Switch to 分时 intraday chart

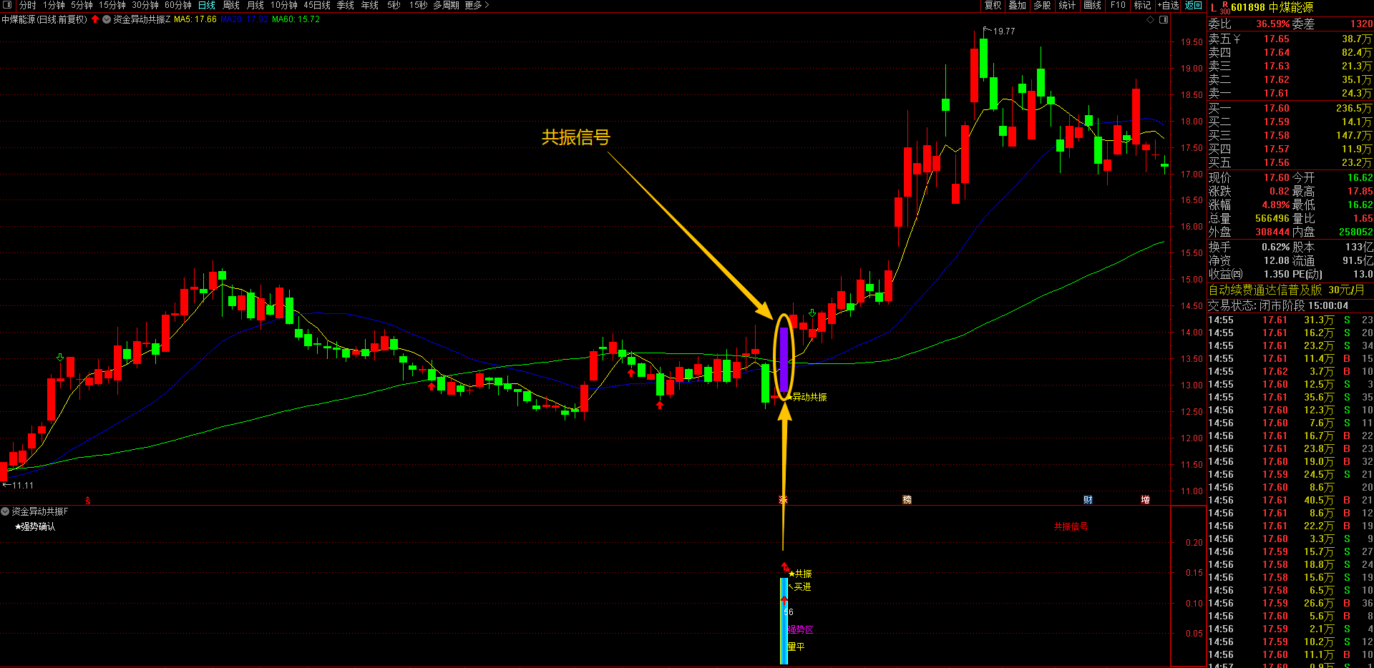coord(27,5)
